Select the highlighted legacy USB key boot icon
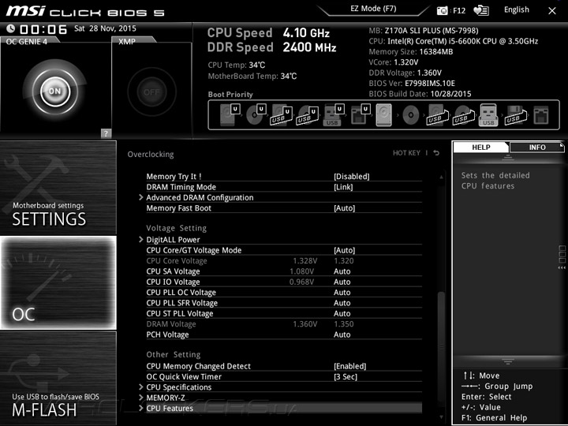This screenshot has width=568, height=426. coord(488,115)
